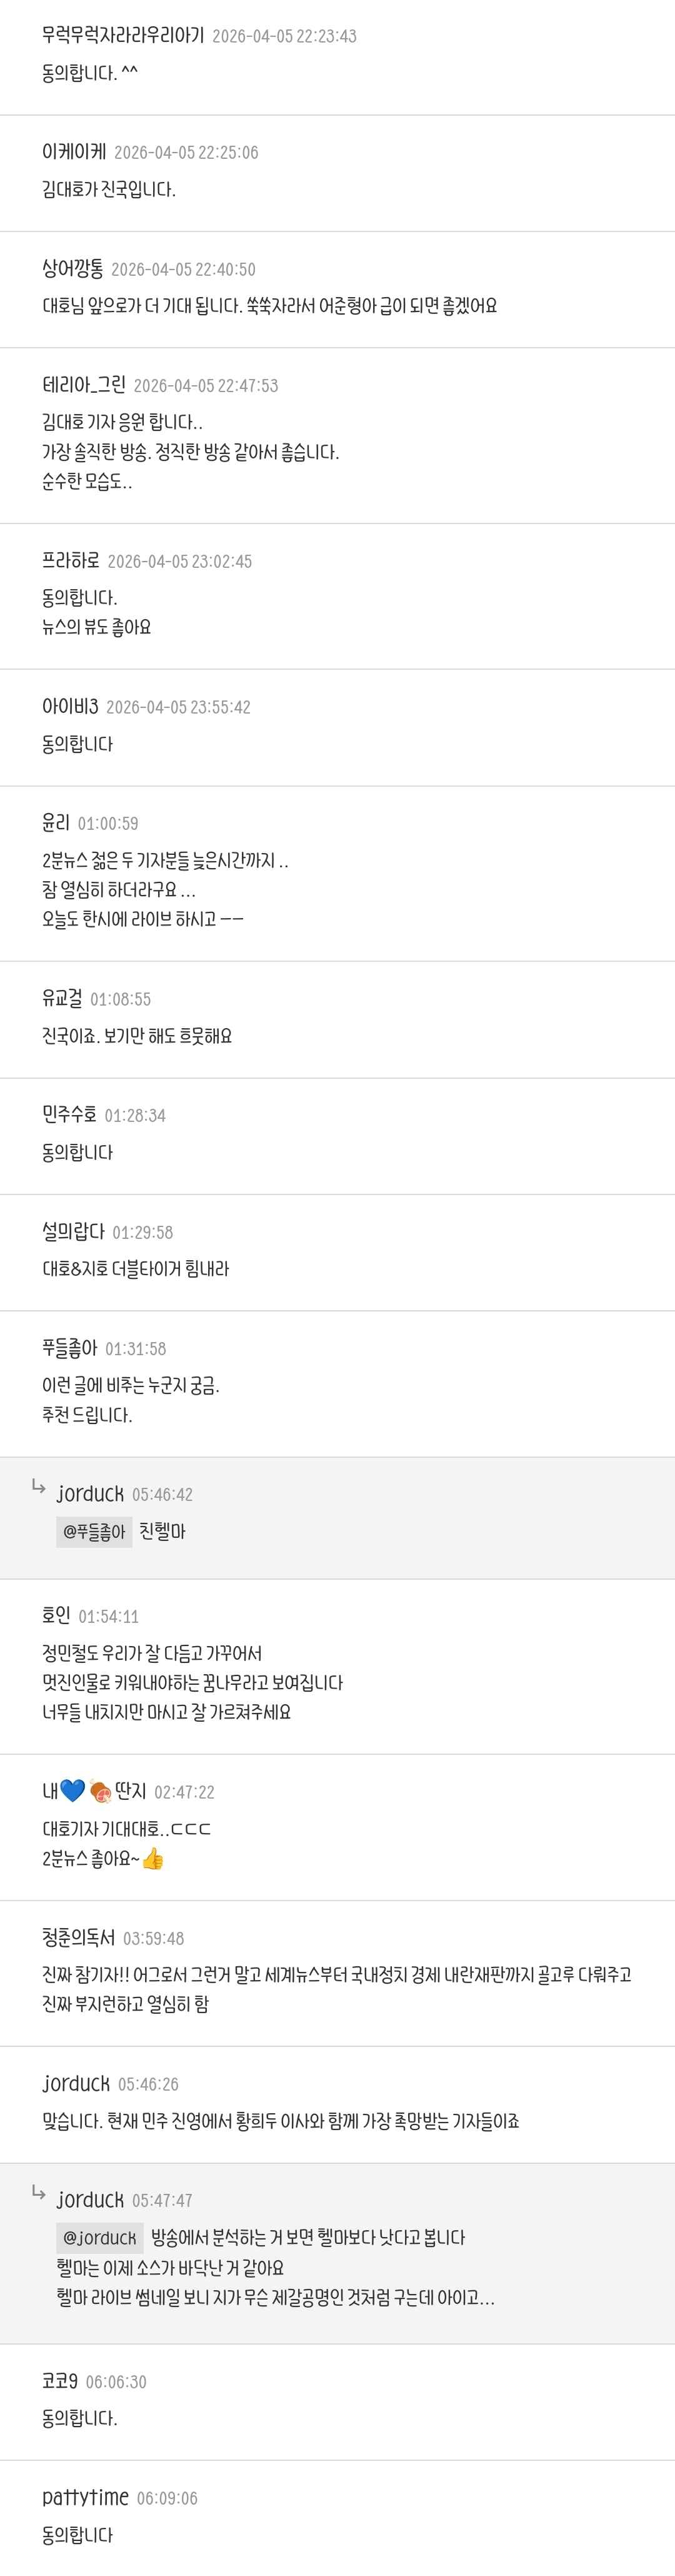Click the @jorduck mention tag

coord(100,2237)
